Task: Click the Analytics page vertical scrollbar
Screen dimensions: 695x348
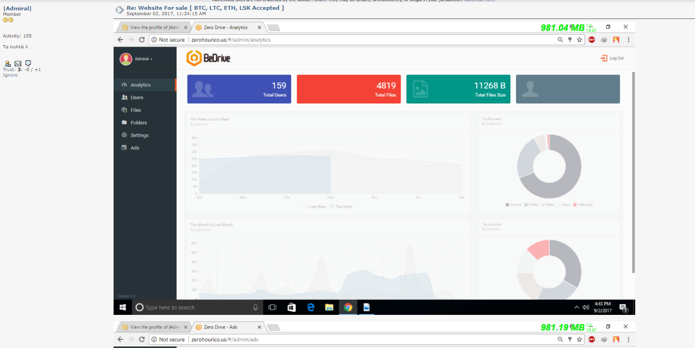Action: tap(634, 172)
